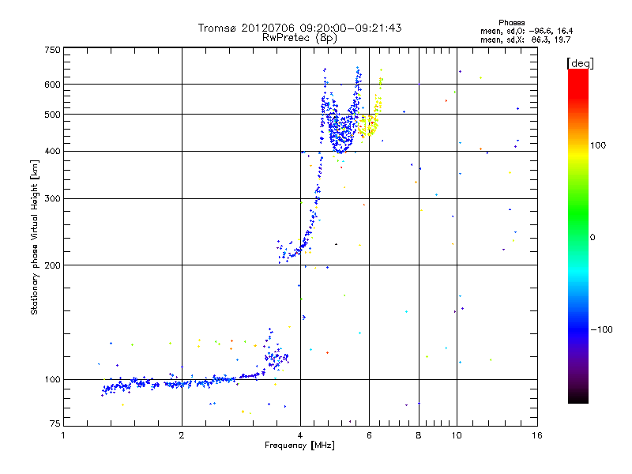Click the colorbar tick label '100'

(x=598, y=145)
